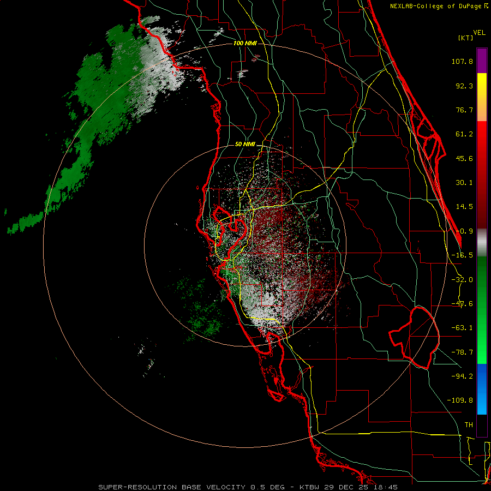Viewport: 491px width, 491px height.
Task: Select the 14.5 velocity value
Action: [464, 207]
